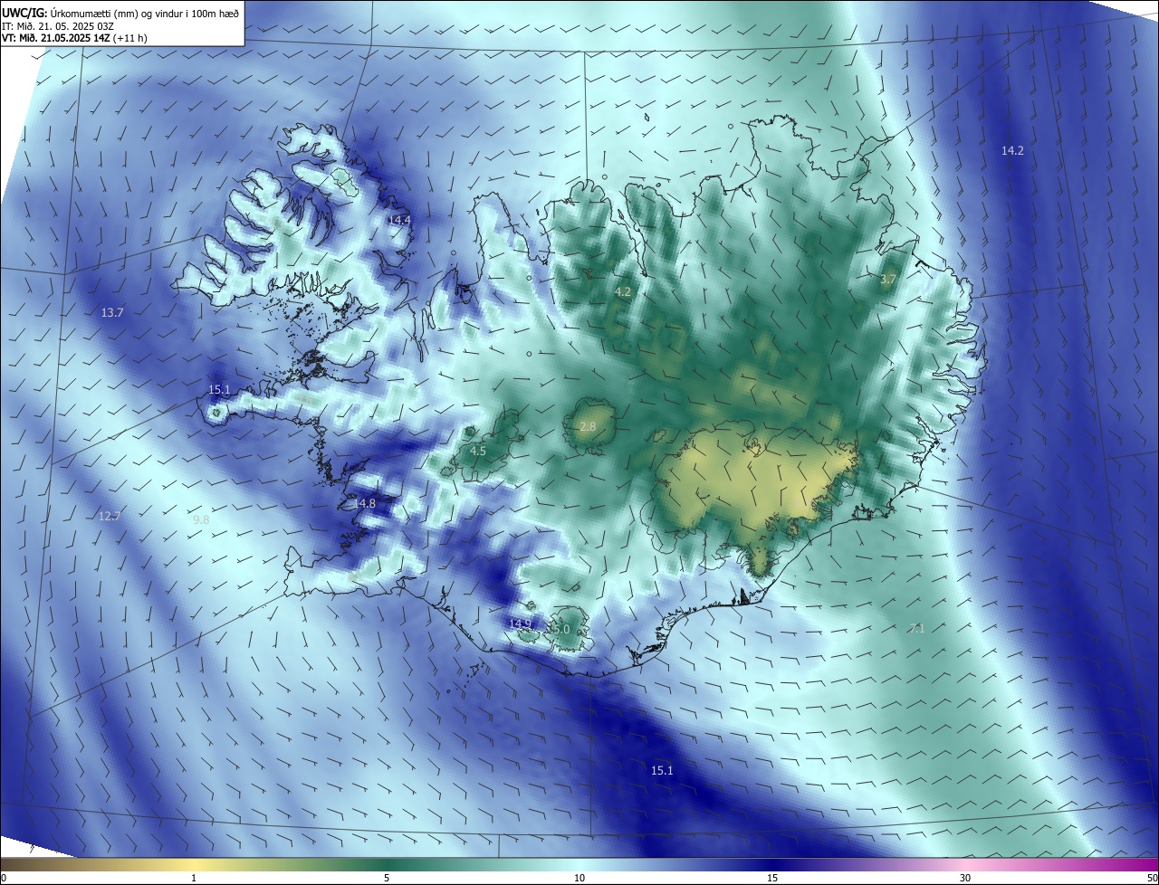Viewport: 1159px width, 885px height.
Task: Click the 15.1 label over the sea south of Iceland
Action: click(662, 770)
